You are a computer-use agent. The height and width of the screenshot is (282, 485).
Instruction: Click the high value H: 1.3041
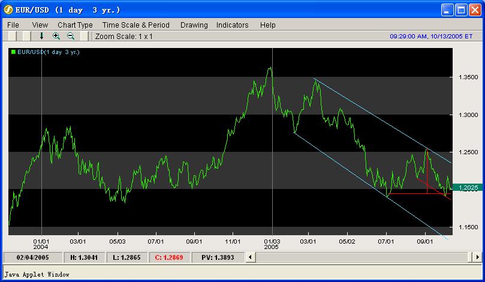click(84, 257)
